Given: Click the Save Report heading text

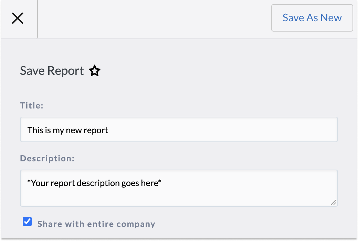Looking at the screenshot, I should 52,70.
